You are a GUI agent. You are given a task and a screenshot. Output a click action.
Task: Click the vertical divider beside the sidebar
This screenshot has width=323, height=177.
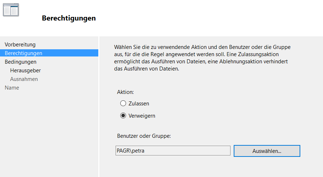[99, 108]
